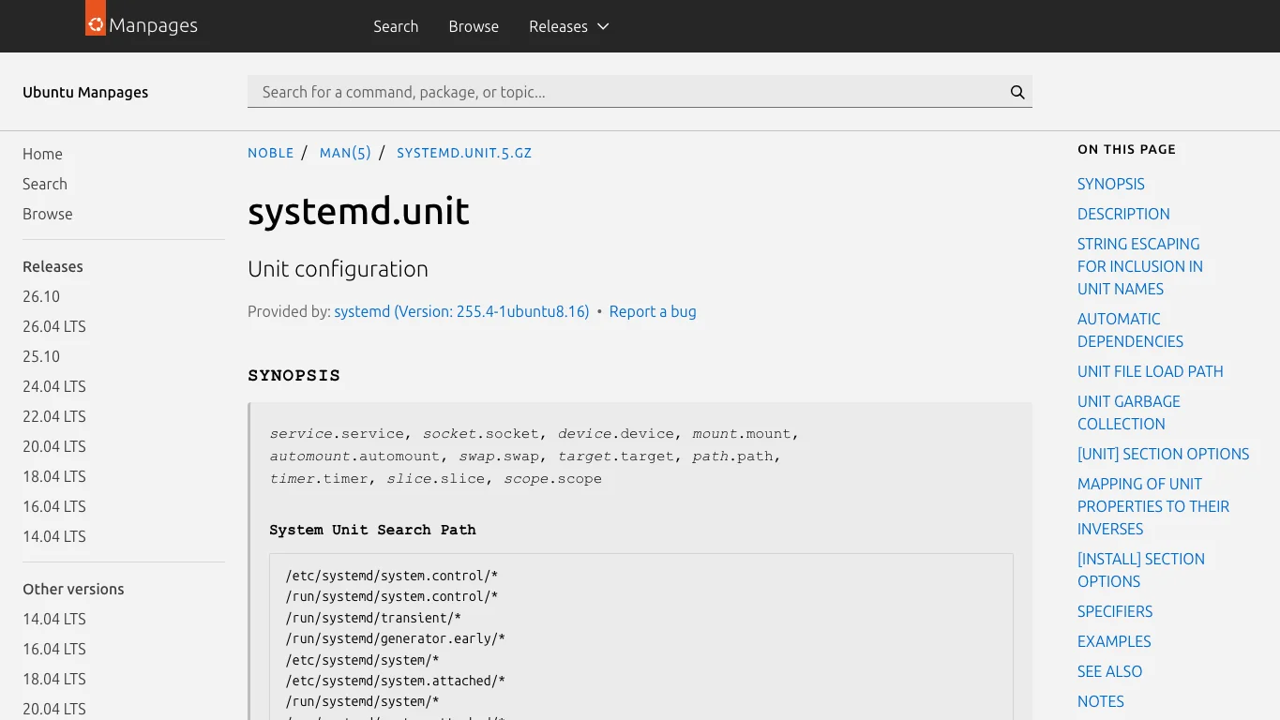Select release 14.04 LTS under Releases

54,536
